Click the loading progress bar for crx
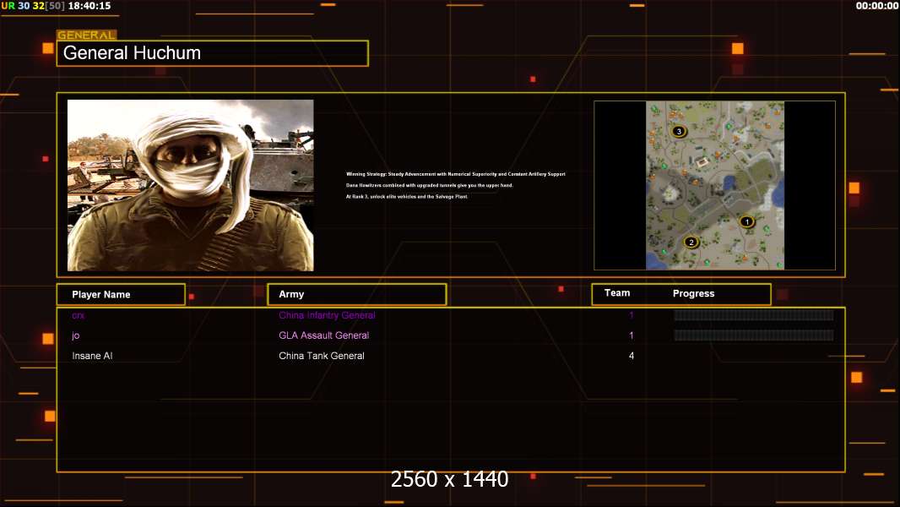 pos(754,314)
